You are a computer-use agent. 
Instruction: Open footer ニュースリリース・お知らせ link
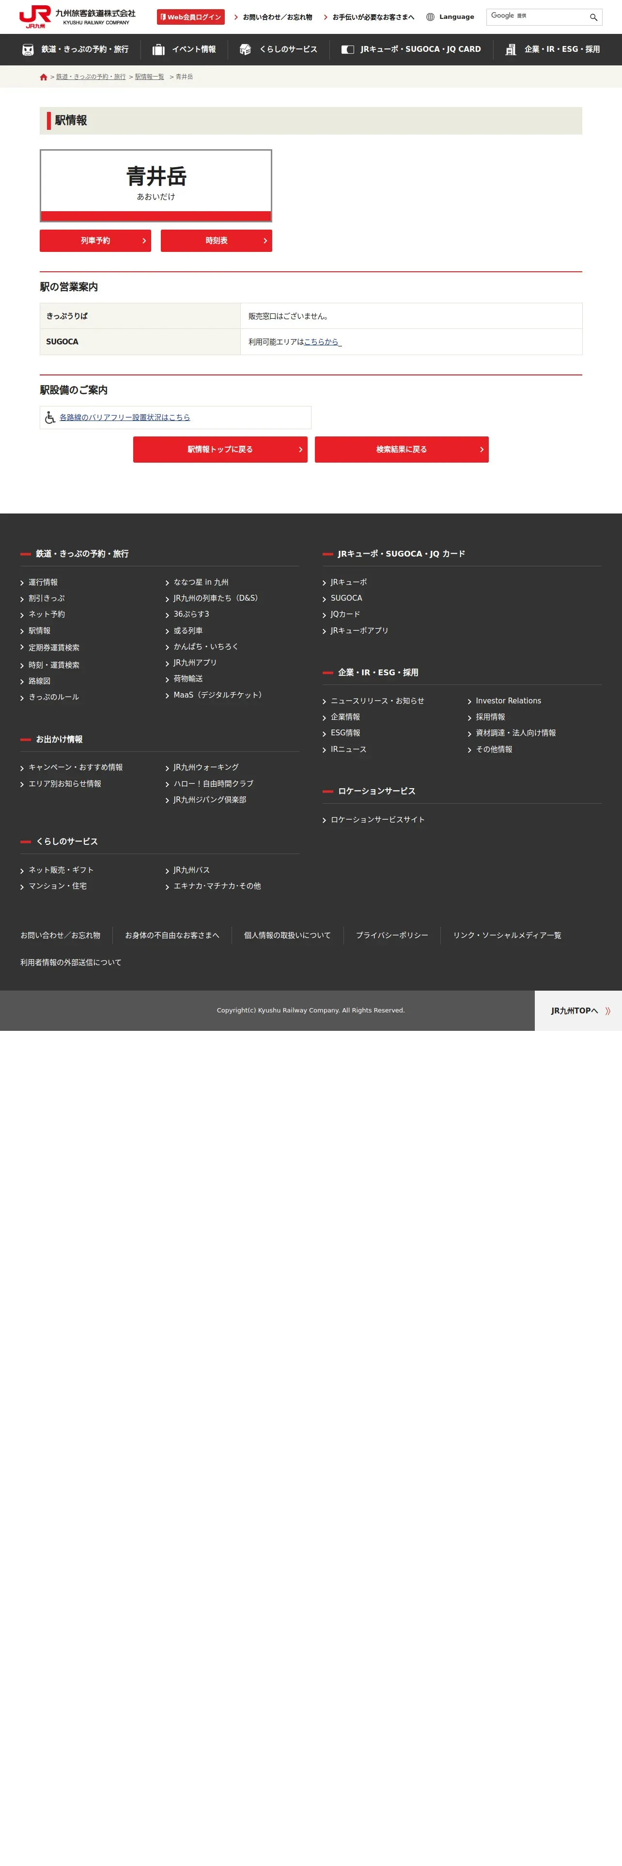pos(377,701)
